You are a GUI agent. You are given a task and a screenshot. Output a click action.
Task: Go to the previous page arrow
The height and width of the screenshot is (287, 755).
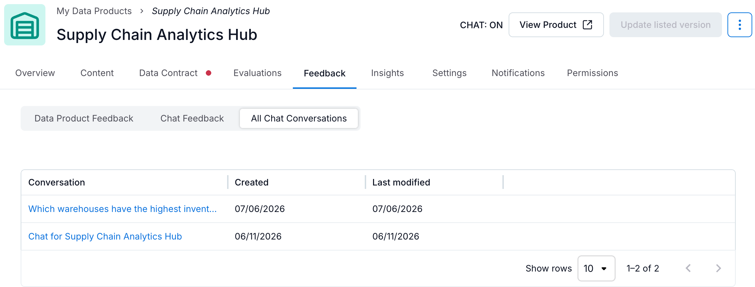pyautogui.click(x=688, y=268)
